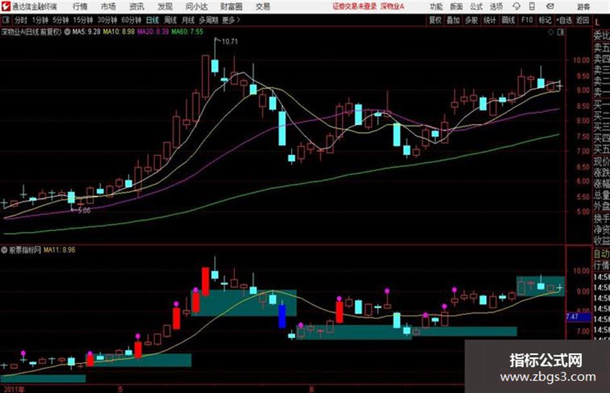Open 股票指标网 sub-chart indicator round icon

(5, 250)
